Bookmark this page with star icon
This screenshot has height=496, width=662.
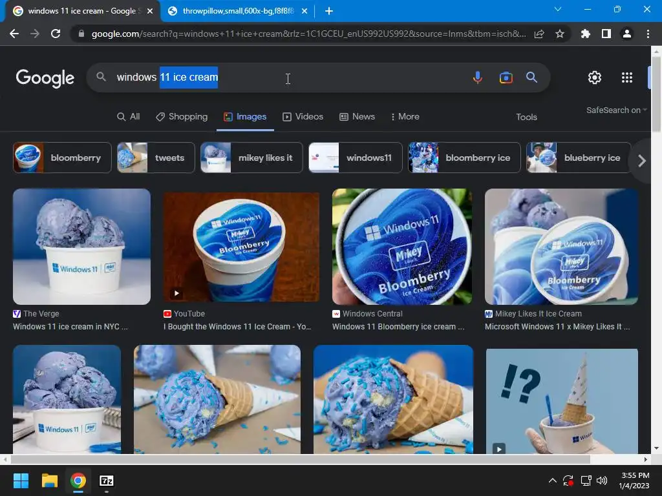point(560,34)
